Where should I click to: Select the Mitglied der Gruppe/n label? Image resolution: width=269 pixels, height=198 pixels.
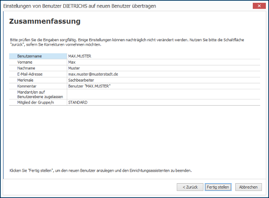pos(35,103)
